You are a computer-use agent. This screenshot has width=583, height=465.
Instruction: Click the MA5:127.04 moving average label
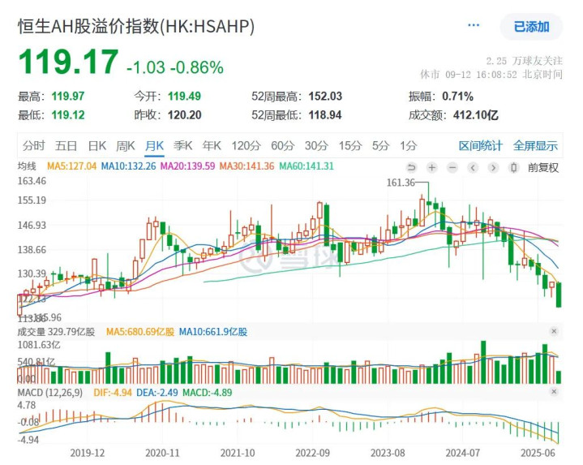point(71,166)
